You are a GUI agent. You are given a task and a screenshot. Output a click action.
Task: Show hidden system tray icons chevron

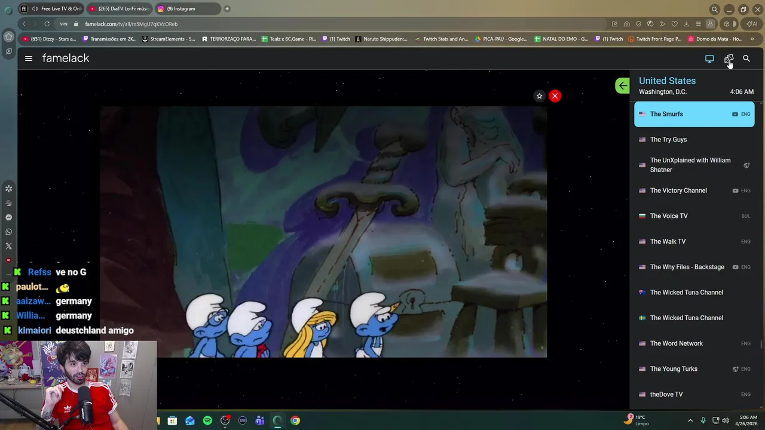pyautogui.click(x=690, y=420)
